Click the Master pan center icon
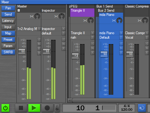 pos(32,16)
